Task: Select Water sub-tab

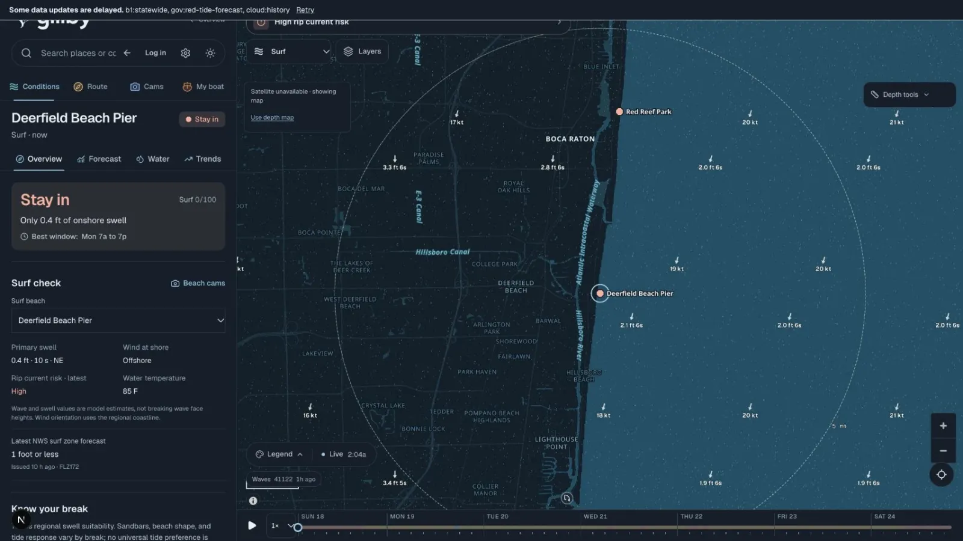Action: pyautogui.click(x=153, y=159)
